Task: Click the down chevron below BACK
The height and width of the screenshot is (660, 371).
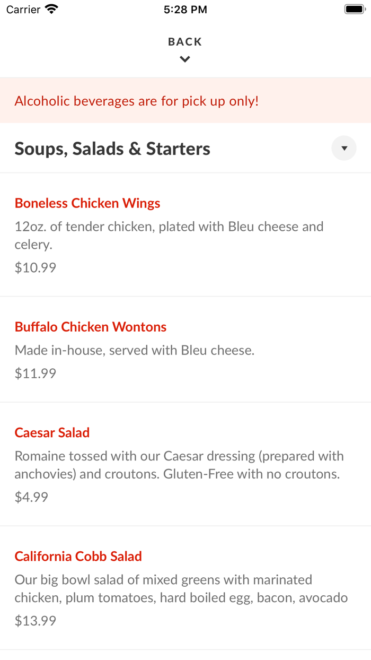Action: coord(185,59)
